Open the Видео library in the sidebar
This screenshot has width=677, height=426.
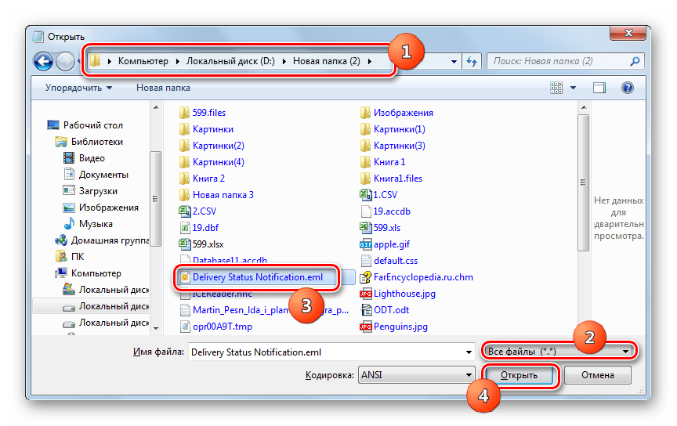point(92,158)
